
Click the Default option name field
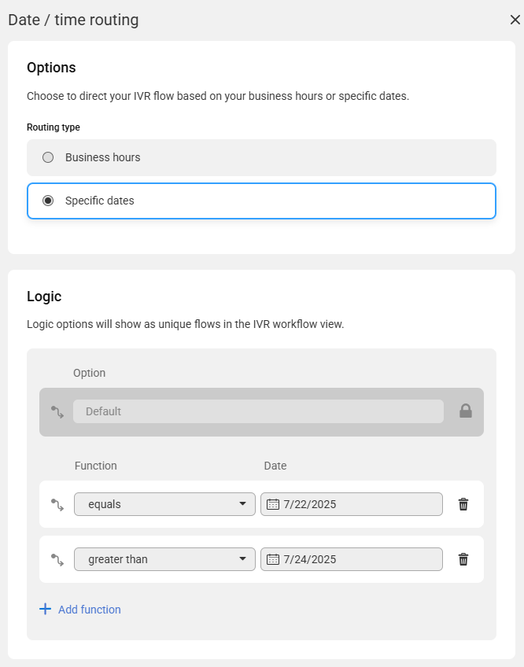coord(258,411)
